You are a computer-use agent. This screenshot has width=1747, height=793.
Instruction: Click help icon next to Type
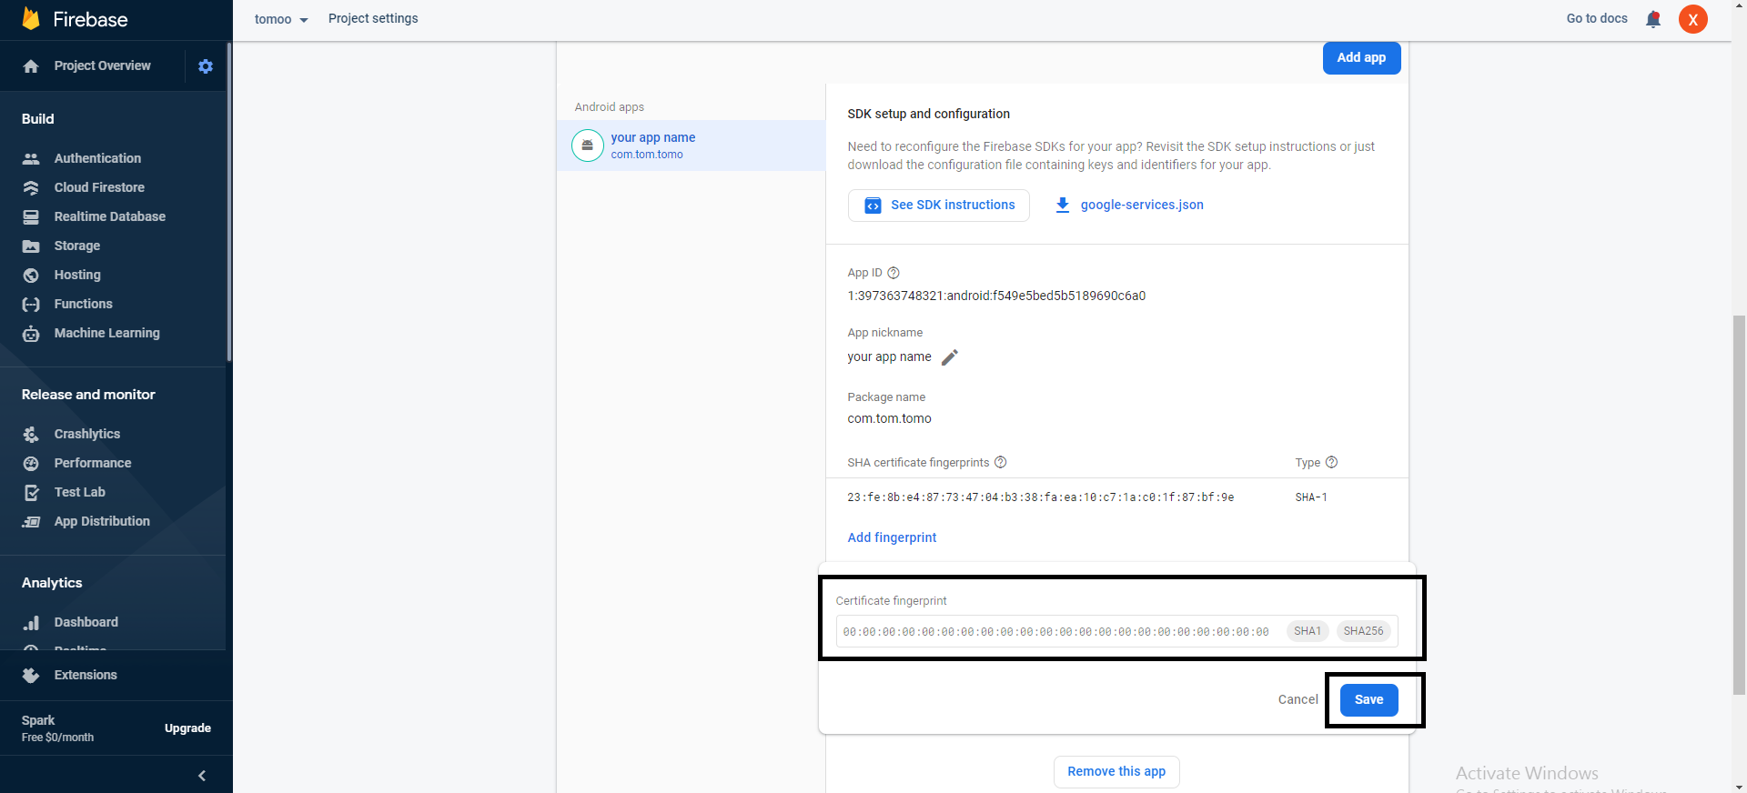pyautogui.click(x=1331, y=462)
